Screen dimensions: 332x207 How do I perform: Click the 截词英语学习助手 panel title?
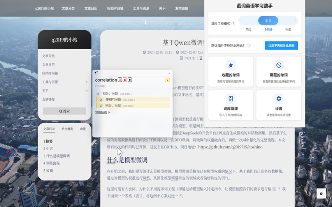tap(255, 6)
